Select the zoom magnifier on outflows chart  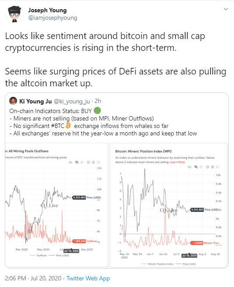(77, 162)
